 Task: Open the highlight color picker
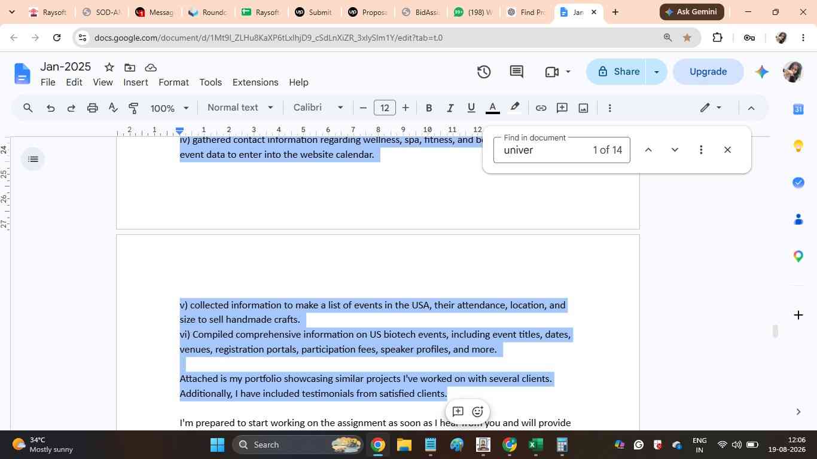514,108
